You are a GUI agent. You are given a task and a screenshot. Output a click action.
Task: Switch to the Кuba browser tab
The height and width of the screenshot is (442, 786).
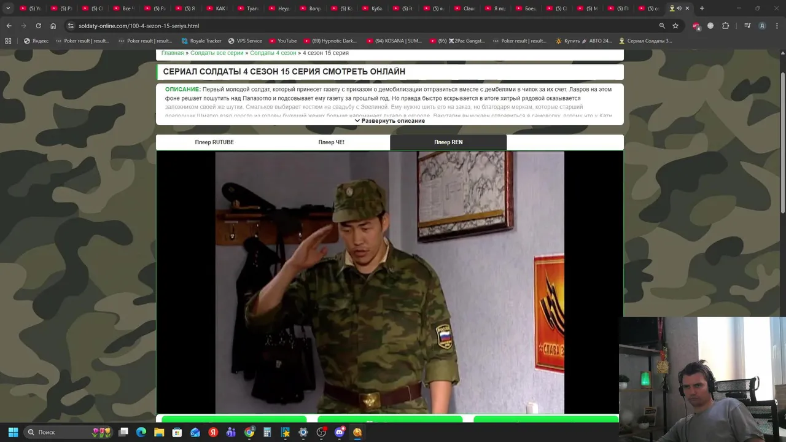pos(373,9)
